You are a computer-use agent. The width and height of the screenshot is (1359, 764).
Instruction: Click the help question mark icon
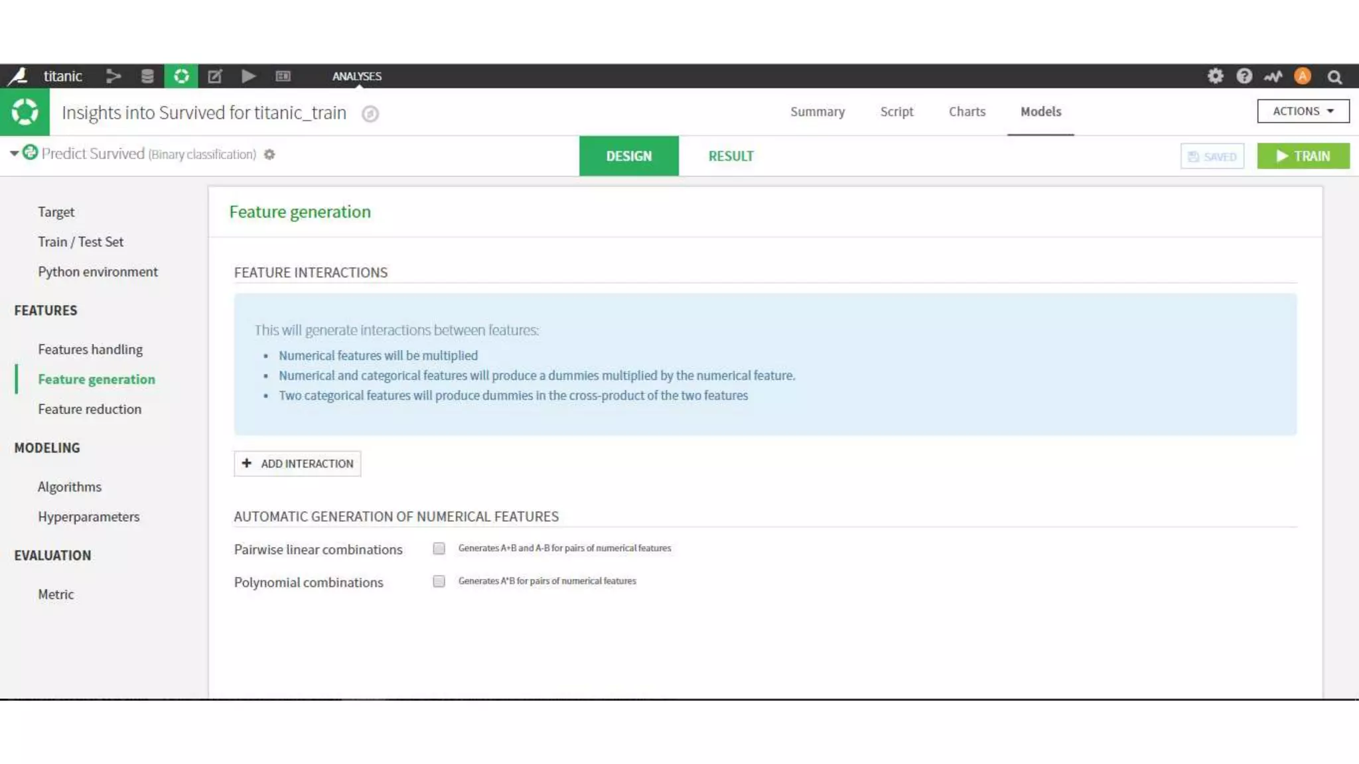[1244, 76]
